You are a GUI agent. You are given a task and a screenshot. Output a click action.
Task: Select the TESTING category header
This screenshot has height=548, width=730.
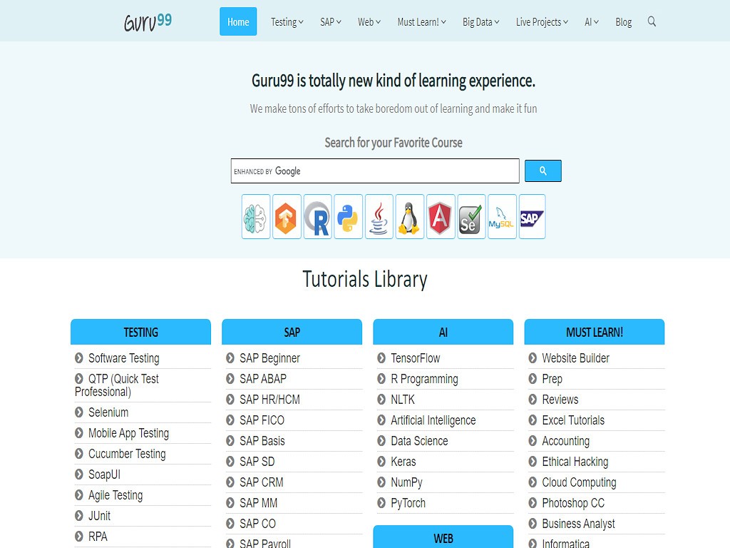point(140,332)
